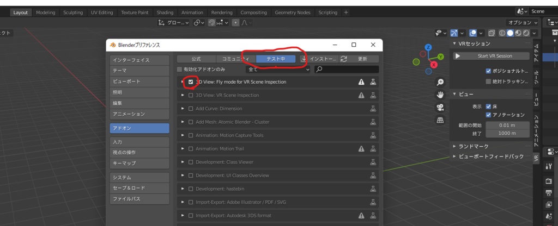The width and height of the screenshot is (558, 226).
Task: Click the red X axis gizmo ball
Action: 434,65
